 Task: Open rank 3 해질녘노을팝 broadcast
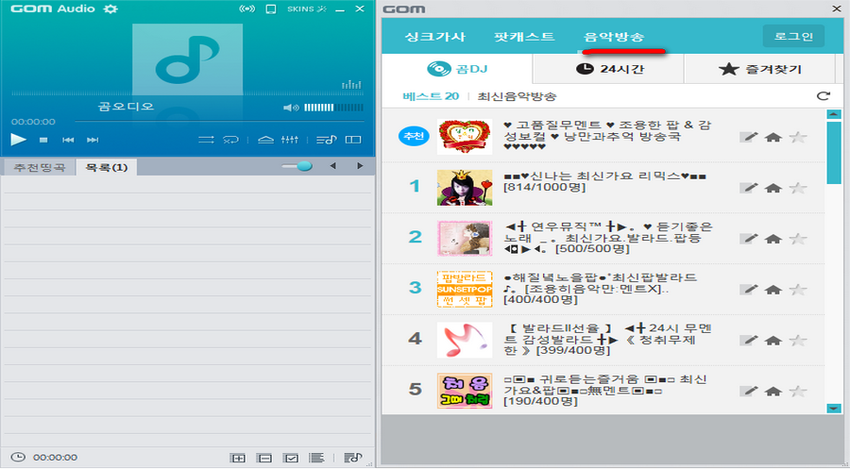click(600, 288)
